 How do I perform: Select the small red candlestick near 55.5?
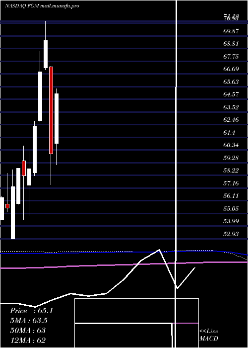7,206
